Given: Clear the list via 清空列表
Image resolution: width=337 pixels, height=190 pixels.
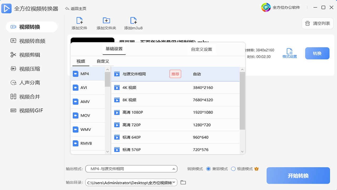Looking at the screenshot, I should (317, 23).
